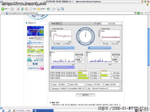
Task: Select the WAN TEST tab
Action: click(x=55, y=24)
